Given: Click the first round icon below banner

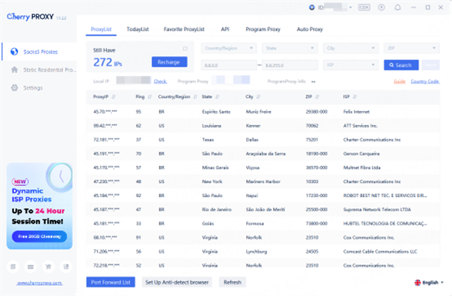Looking at the screenshot, I should (x=13, y=266).
